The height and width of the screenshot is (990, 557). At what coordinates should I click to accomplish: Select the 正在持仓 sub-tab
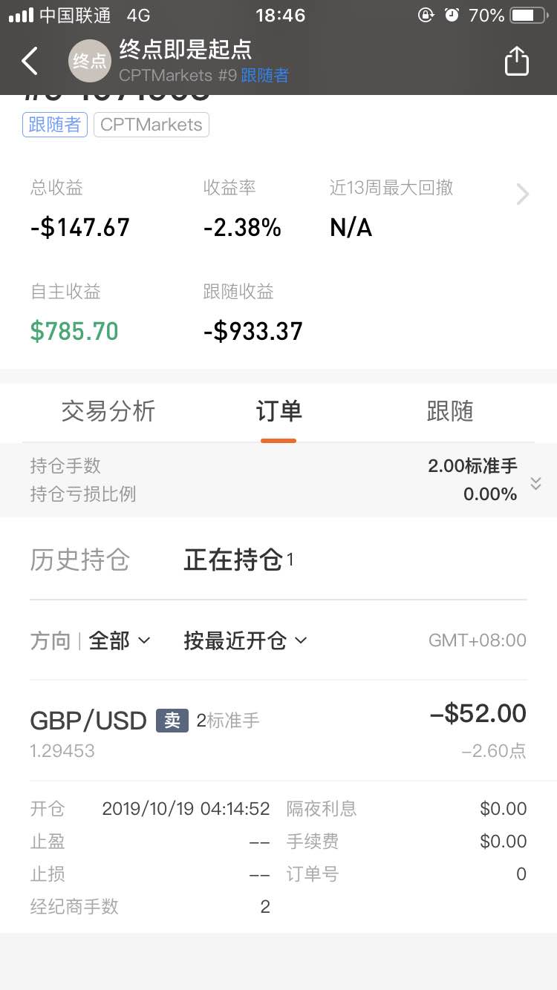[233, 560]
